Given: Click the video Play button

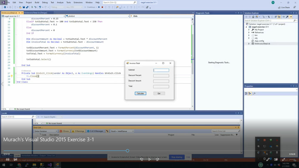Looking at the screenshot, I should tap(149, 159).
